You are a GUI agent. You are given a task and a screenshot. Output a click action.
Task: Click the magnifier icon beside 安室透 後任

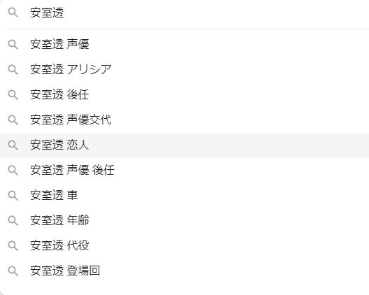[x=13, y=94]
